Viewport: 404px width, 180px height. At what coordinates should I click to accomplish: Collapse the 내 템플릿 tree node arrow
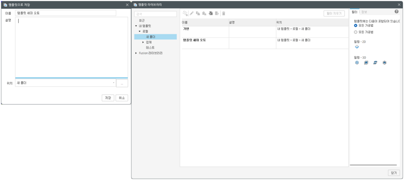point(136,26)
